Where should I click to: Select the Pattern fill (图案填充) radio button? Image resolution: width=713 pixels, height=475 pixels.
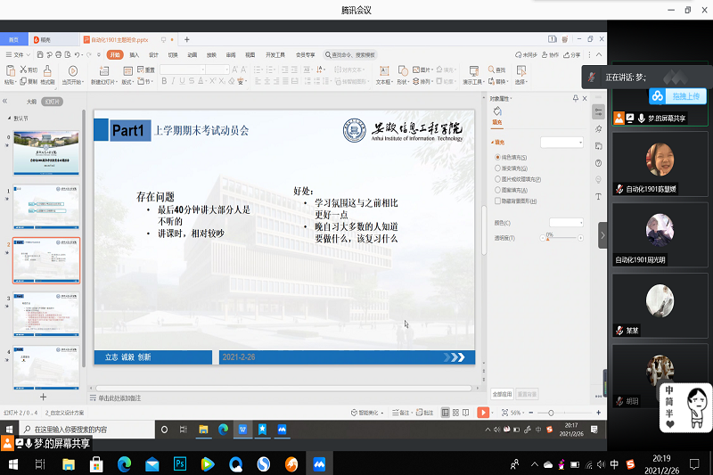[497, 190]
